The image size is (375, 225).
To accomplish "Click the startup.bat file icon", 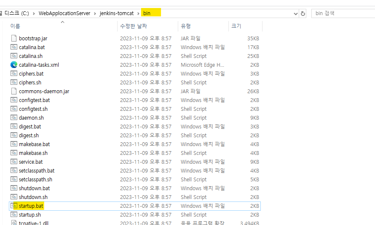I will pos(14,206).
